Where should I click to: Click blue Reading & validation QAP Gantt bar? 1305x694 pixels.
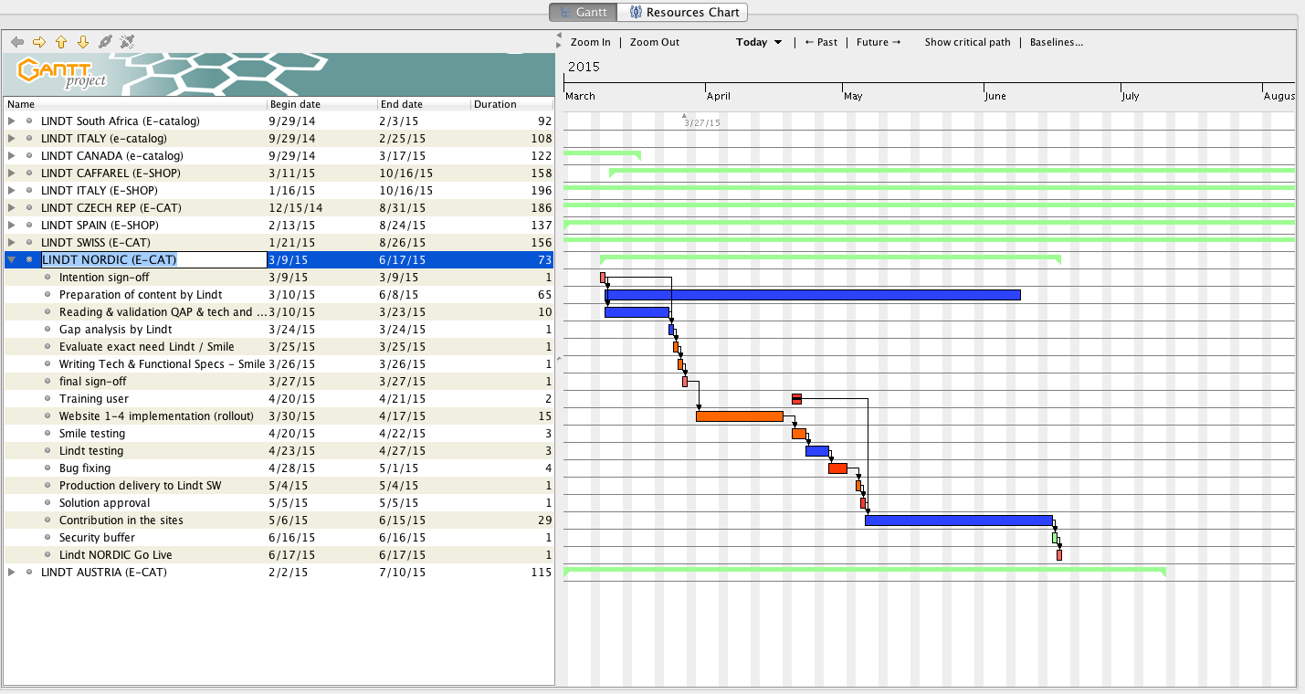pyautogui.click(x=637, y=312)
